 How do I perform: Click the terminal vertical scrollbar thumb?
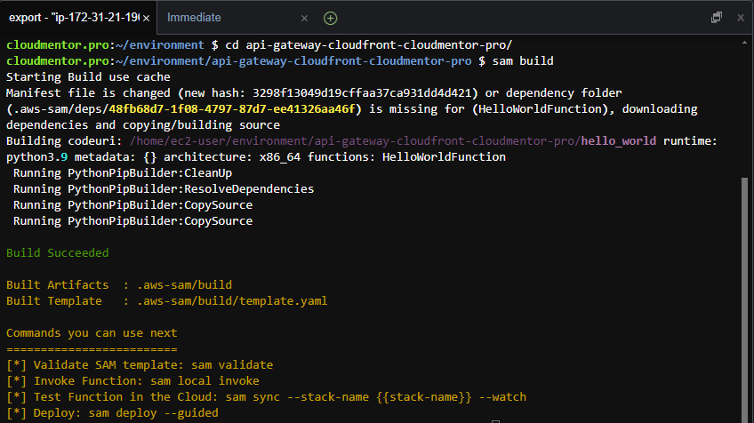tap(745, 293)
